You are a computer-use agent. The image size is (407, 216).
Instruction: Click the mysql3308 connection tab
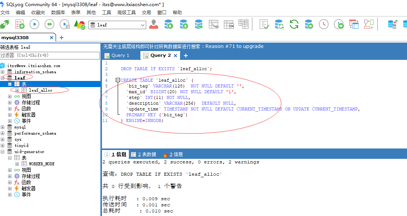[x=15, y=38]
